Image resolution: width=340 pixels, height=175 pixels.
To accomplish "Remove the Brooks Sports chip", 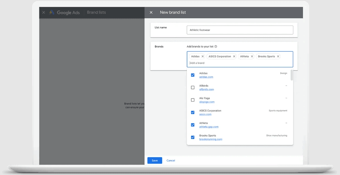I will 278,56.
